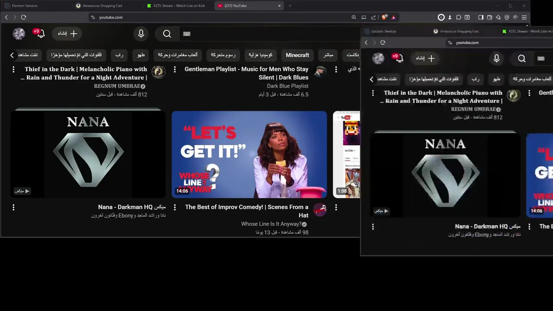This screenshot has width=553, height=311.
Task: Open the Brave VPN shield icon
Action: tap(507, 17)
